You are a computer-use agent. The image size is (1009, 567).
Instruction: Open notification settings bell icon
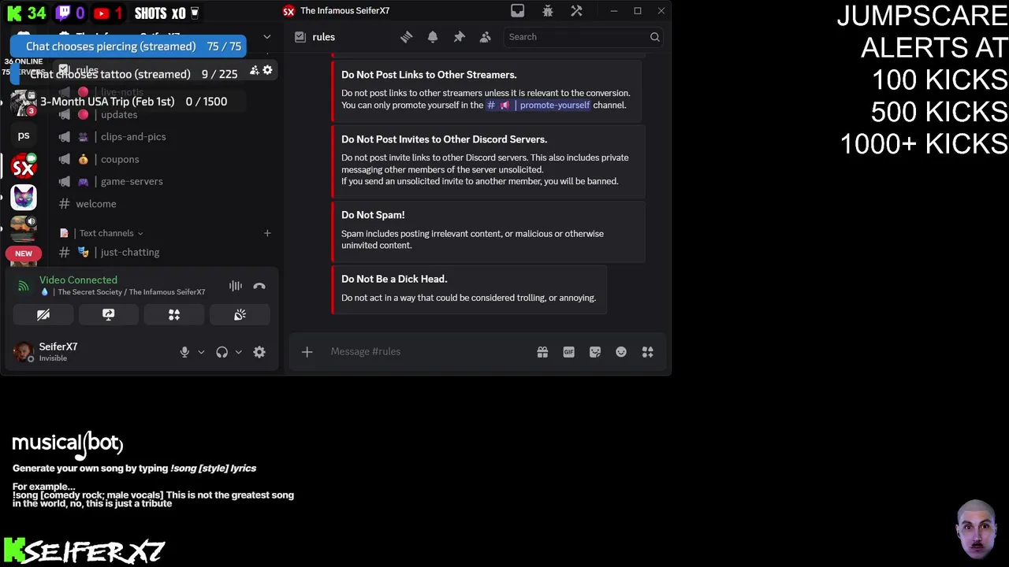pos(433,37)
